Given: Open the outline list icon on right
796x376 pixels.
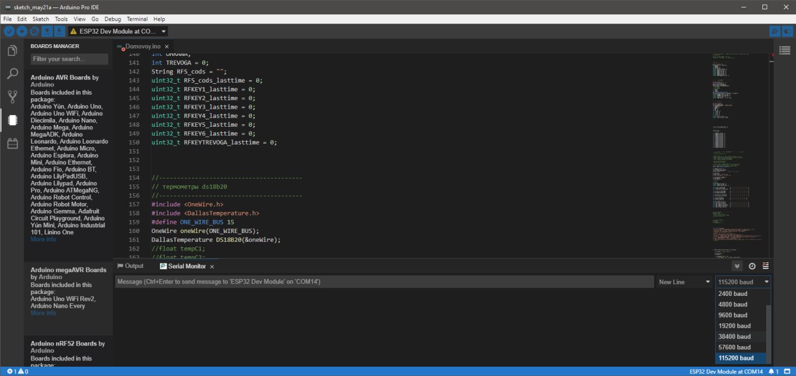Looking at the screenshot, I should [785, 50].
